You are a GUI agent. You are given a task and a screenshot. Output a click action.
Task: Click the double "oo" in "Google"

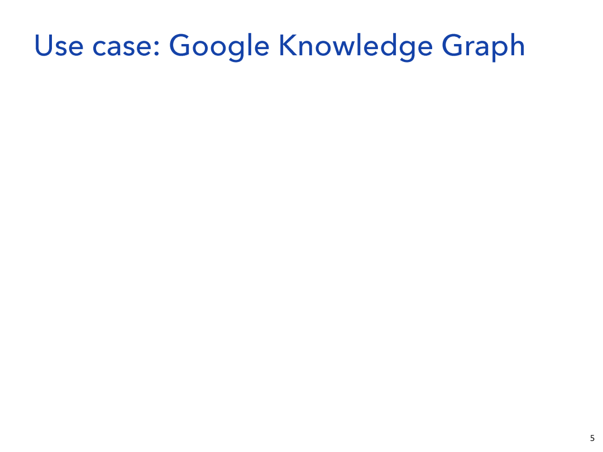click(210, 49)
